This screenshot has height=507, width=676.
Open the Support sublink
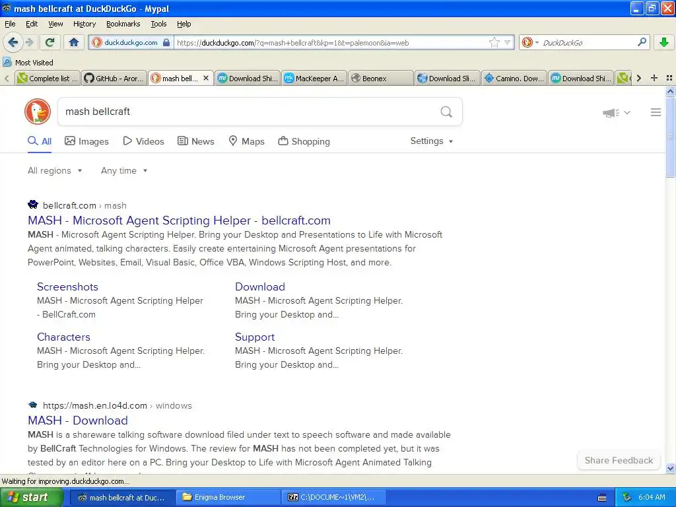point(255,337)
